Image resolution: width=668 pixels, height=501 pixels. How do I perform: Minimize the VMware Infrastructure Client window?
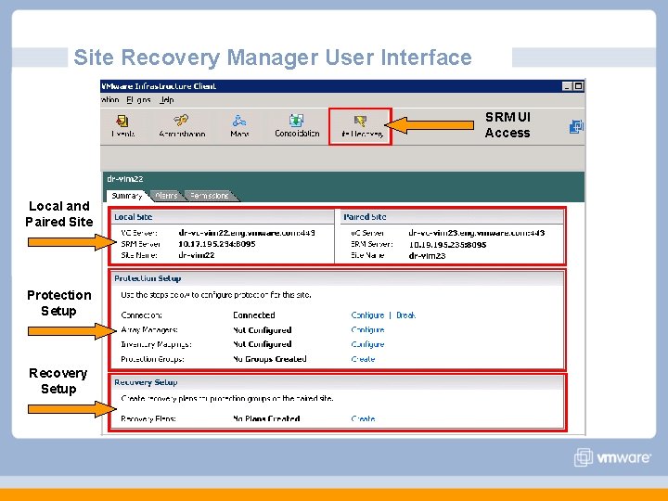point(567,86)
